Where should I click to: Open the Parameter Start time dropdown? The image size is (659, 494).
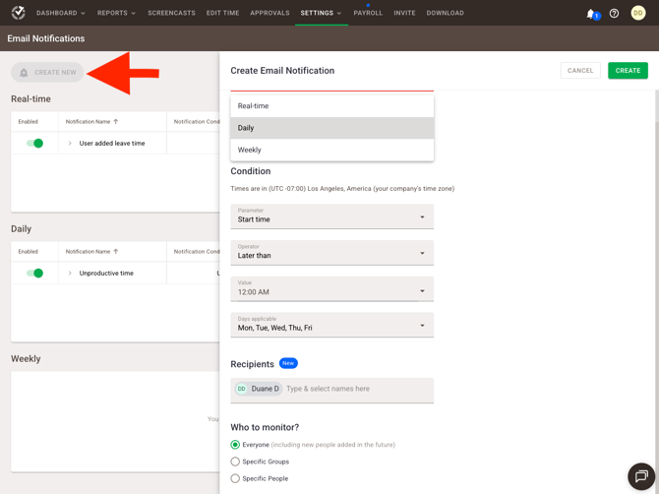point(332,216)
